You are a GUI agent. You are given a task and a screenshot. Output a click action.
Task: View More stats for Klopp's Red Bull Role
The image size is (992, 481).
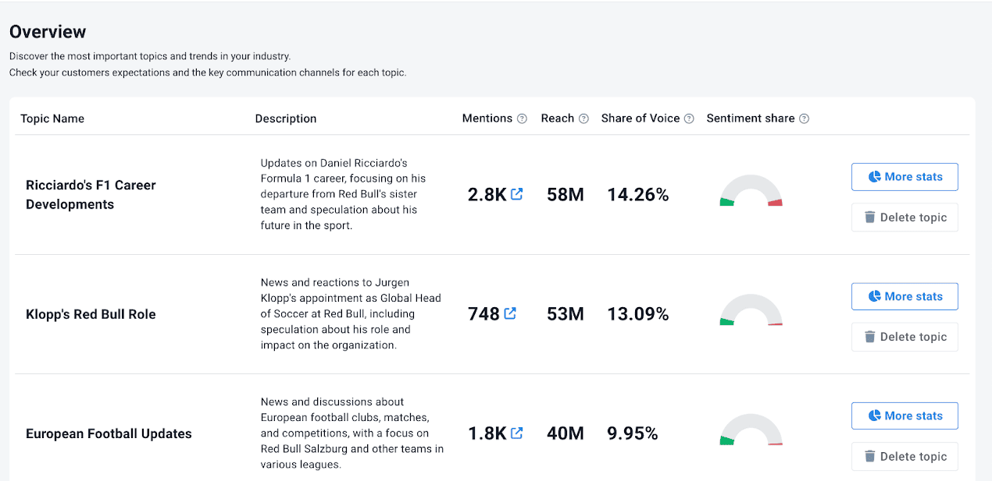[905, 296]
